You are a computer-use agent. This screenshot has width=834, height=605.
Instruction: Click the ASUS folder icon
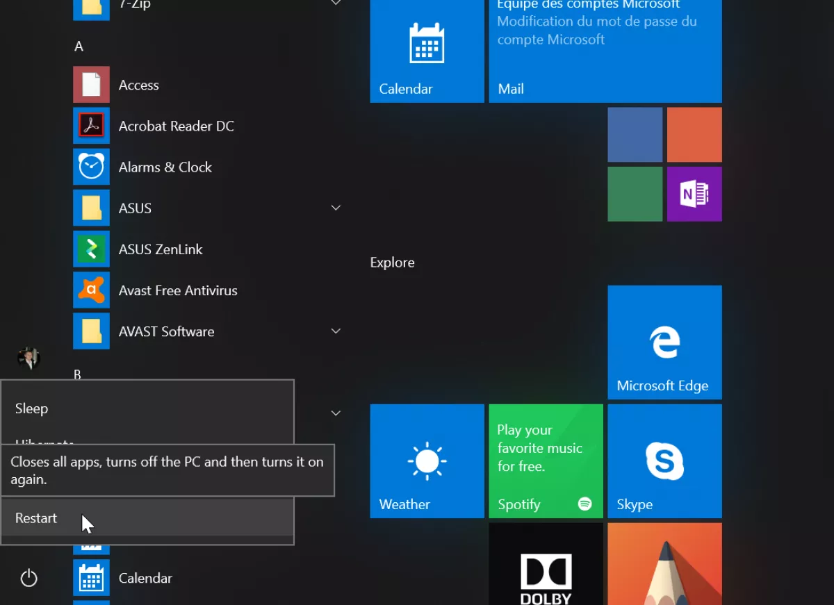point(91,208)
